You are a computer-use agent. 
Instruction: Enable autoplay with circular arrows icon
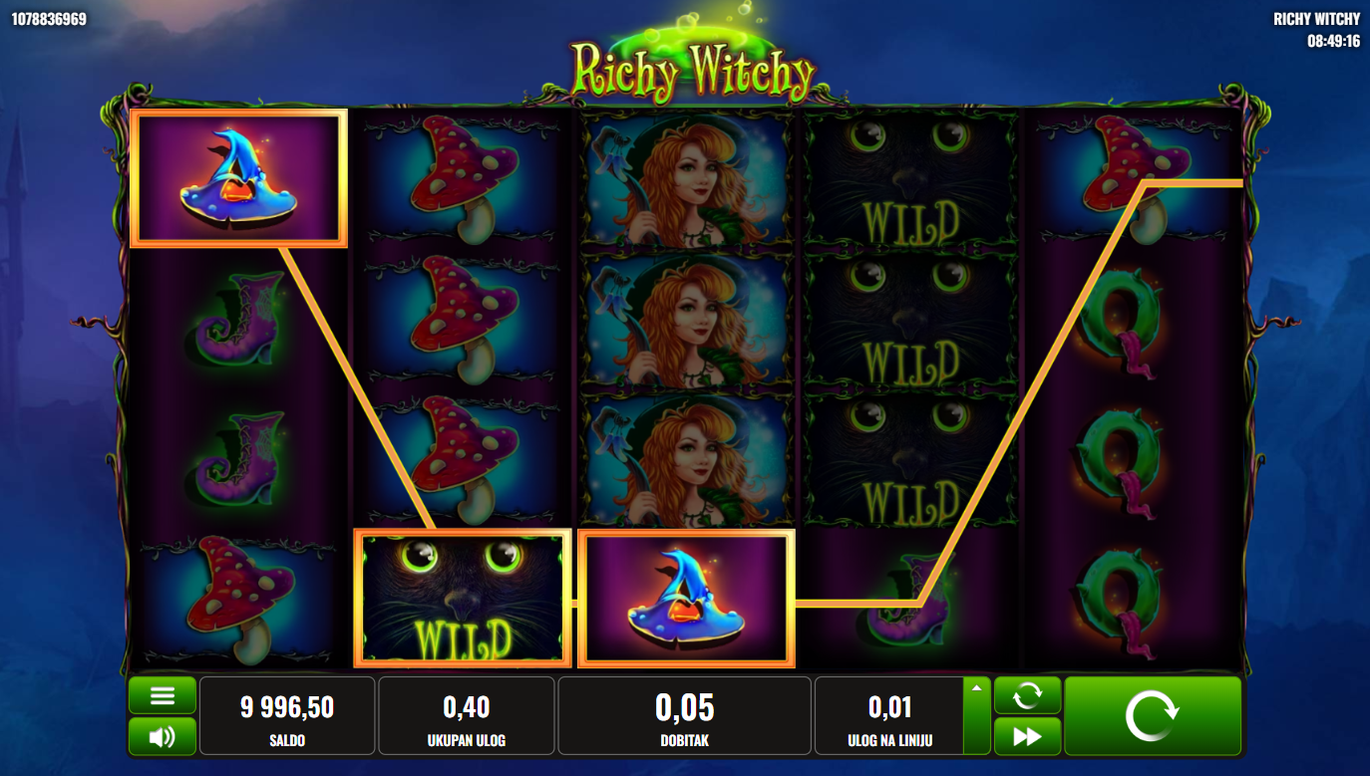1027,695
